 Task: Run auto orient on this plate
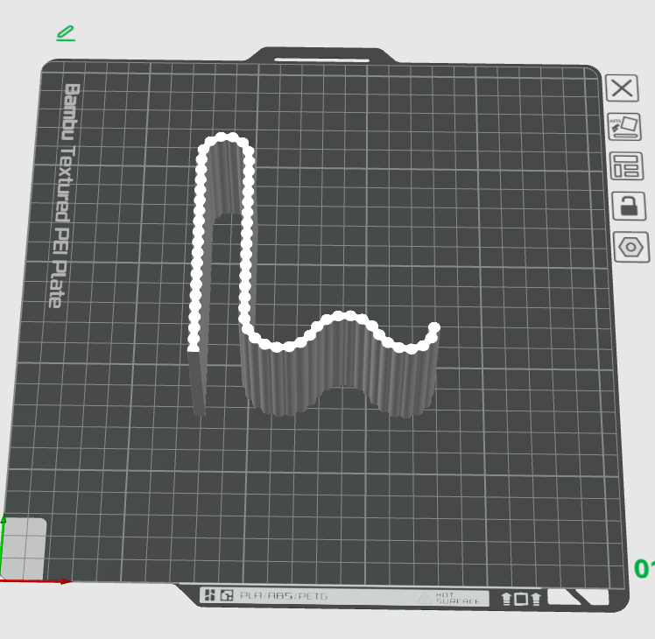tap(624, 127)
